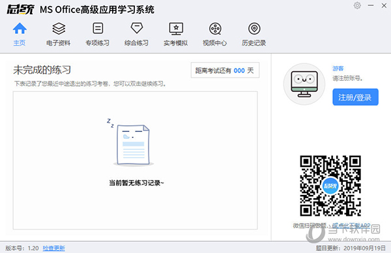Open the 综合练习 diamond icon
391x253 pixels.
click(137, 28)
